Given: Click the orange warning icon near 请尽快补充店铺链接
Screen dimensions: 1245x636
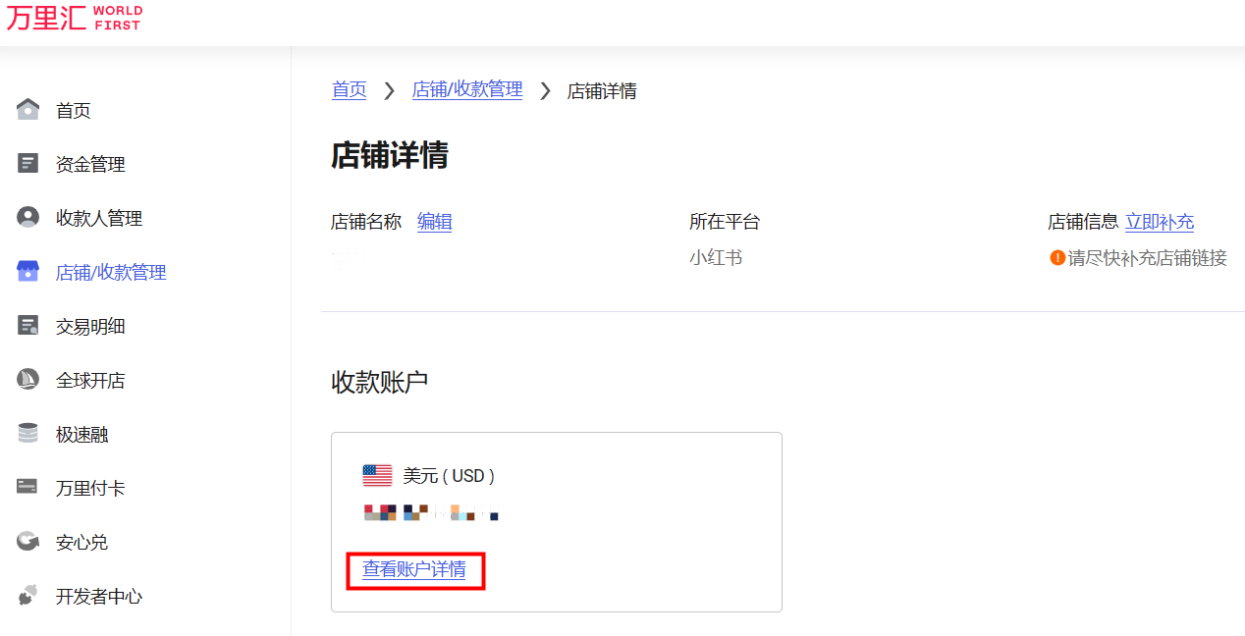Looking at the screenshot, I should pos(1057,257).
